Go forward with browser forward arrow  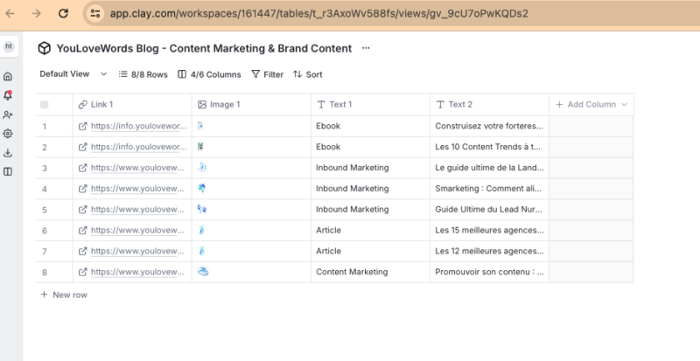pyautogui.click(x=36, y=13)
